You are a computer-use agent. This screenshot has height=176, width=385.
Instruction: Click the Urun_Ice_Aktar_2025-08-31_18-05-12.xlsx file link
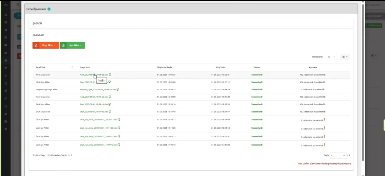(x=99, y=136)
